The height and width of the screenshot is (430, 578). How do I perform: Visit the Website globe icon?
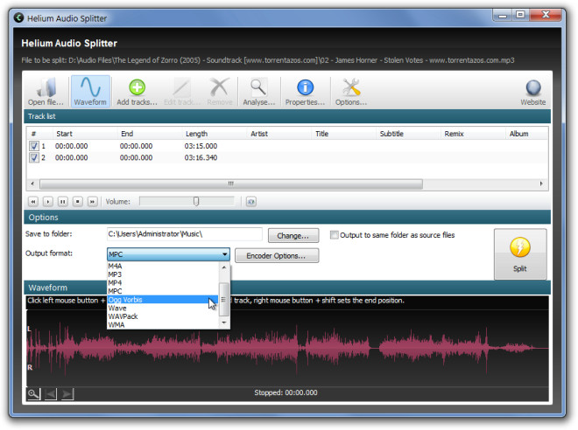coord(533,92)
